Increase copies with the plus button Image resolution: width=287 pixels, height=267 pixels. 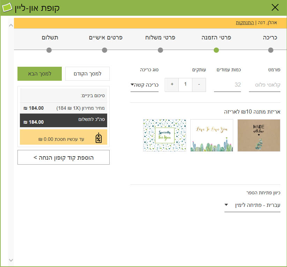pyautogui.click(x=172, y=85)
